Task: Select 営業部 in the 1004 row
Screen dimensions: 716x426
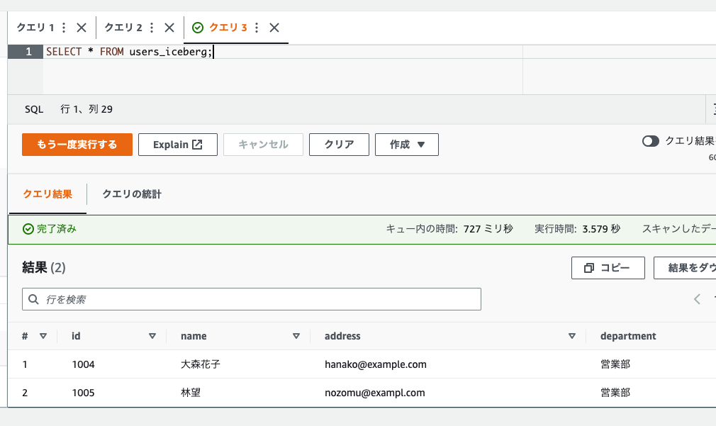Action: click(615, 364)
